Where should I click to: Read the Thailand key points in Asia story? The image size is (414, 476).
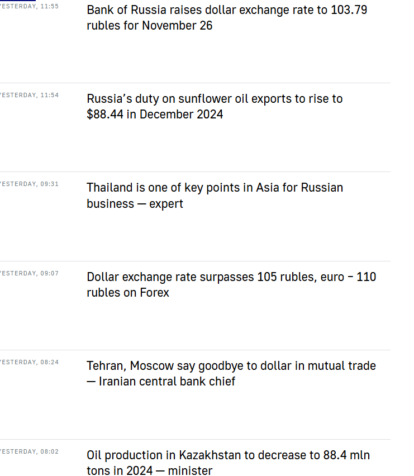click(215, 188)
